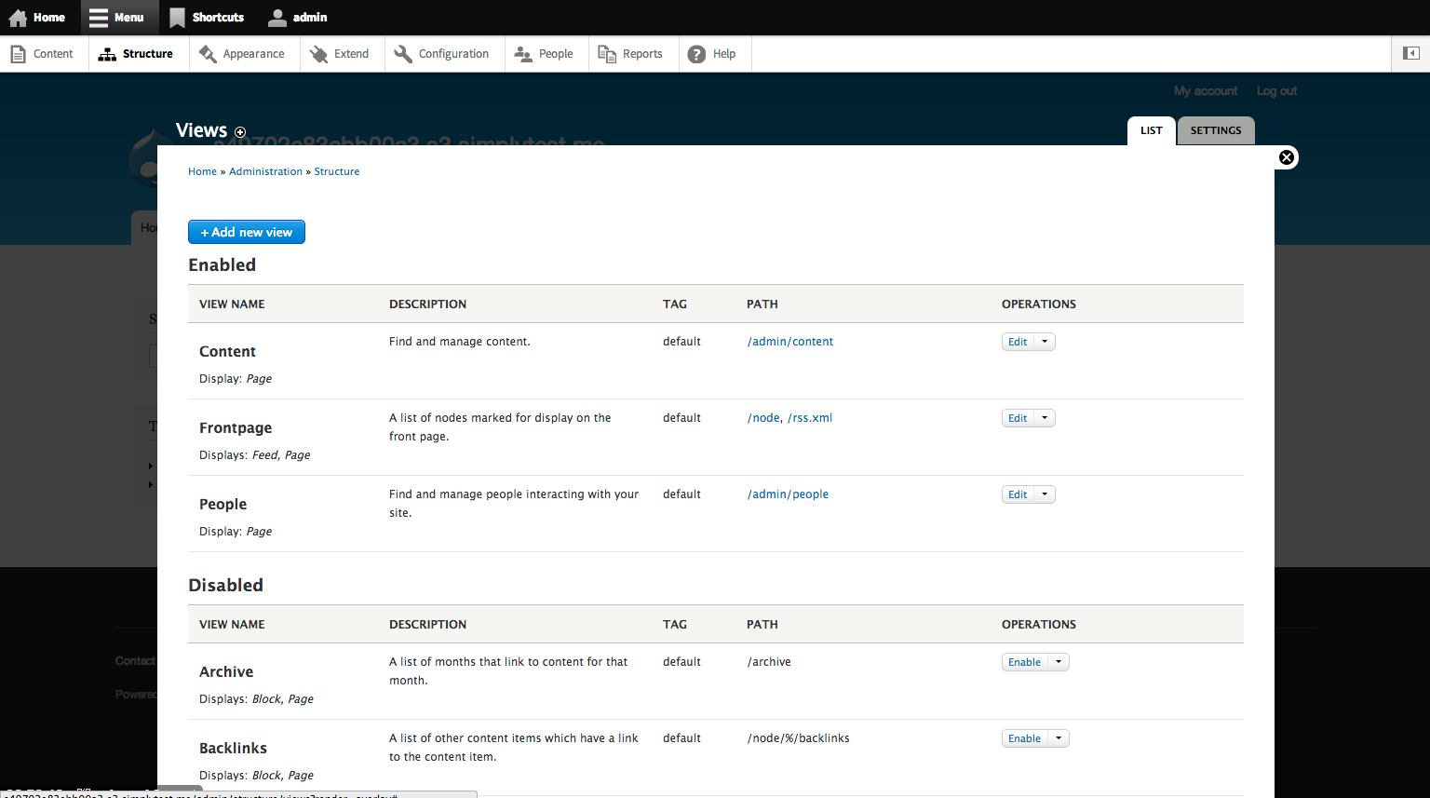Click the Add new view button
This screenshot has height=798, width=1430.
click(x=247, y=232)
